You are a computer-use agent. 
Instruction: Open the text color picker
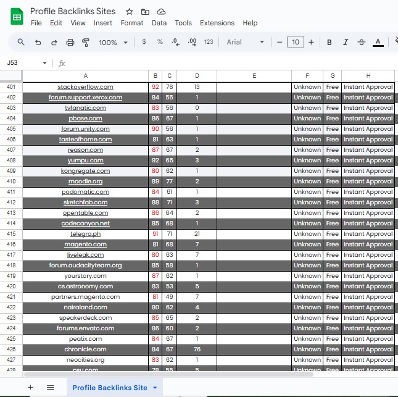coord(378,42)
